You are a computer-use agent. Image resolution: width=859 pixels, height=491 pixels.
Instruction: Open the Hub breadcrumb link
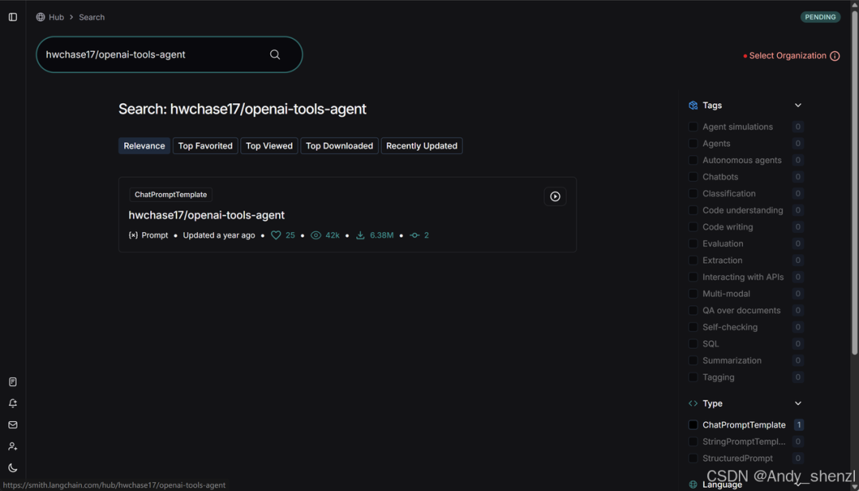tap(56, 17)
